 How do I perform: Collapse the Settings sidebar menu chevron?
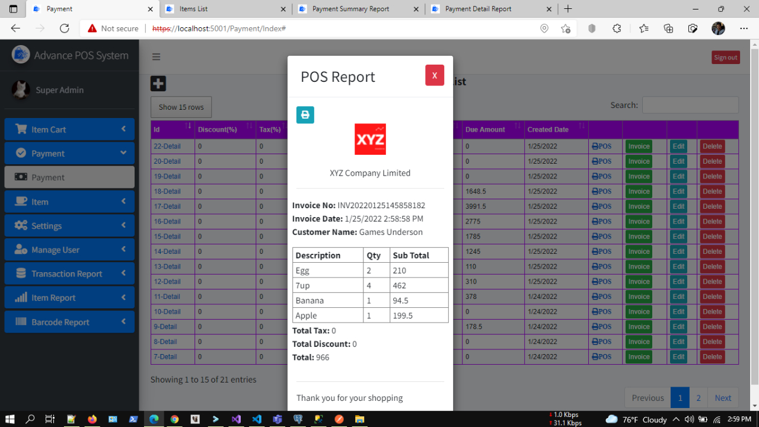(x=125, y=225)
